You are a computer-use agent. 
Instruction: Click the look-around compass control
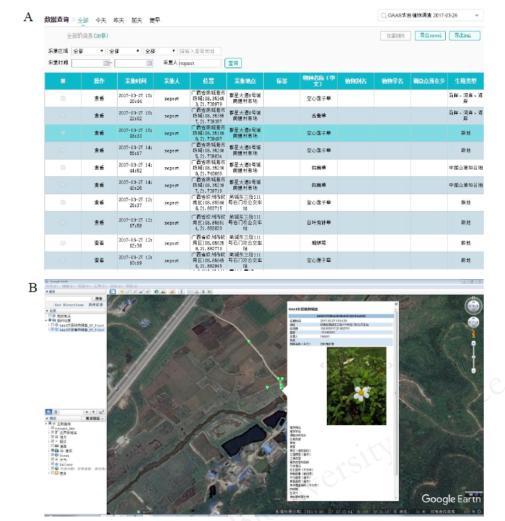(473, 306)
